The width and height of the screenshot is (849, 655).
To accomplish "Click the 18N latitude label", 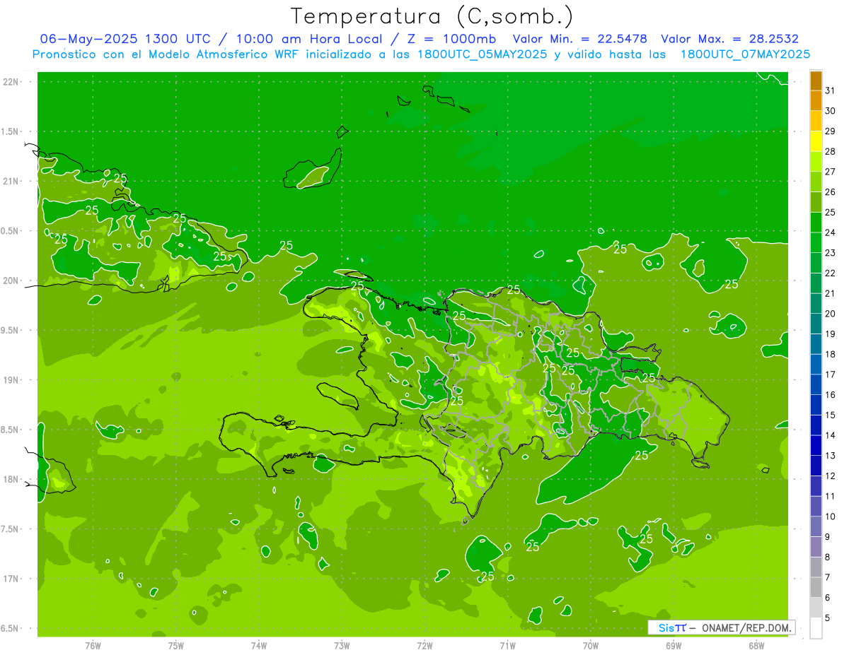I will (x=11, y=480).
